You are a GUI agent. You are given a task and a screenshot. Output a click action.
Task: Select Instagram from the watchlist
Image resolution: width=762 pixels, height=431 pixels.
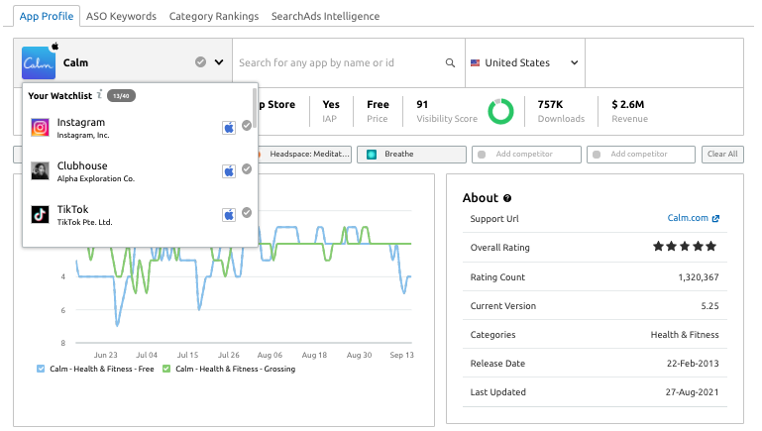point(140,128)
